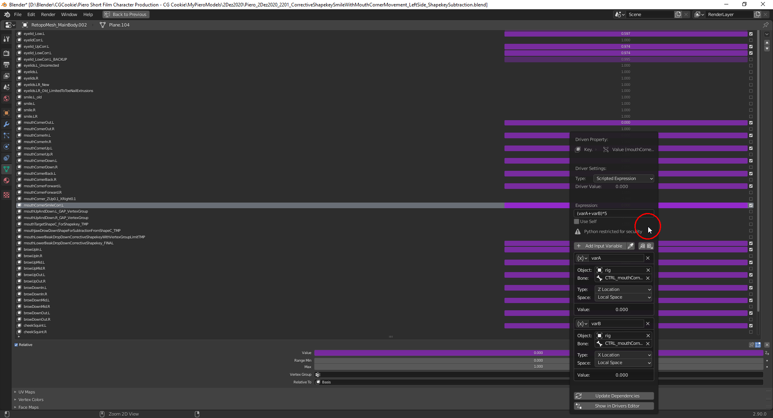Remove the varB variable
Viewport: 773px width, 418px height.
coord(648,324)
